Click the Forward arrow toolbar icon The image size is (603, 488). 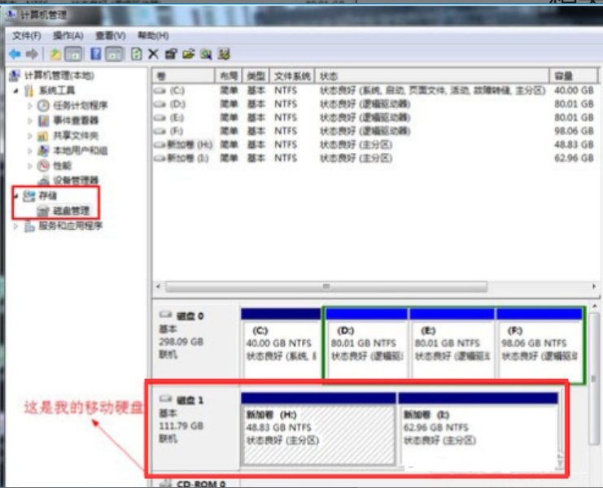coord(32,54)
